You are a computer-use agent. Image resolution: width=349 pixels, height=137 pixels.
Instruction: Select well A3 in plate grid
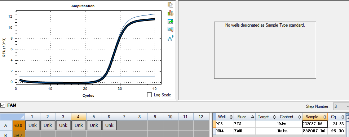(63, 125)
